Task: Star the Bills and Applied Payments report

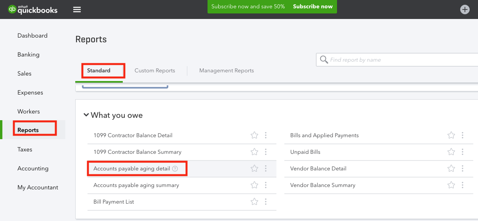Action: point(451,135)
